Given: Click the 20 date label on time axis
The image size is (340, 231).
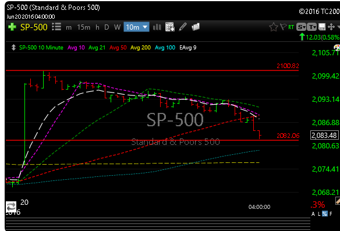Looking at the screenshot, I should 24,202.
